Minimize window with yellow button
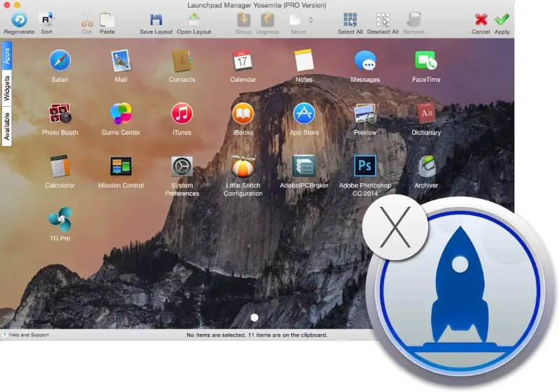The height and width of the screenshot is (392, 559). 17,5
